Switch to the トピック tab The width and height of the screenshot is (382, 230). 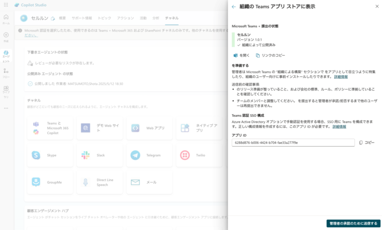(104, 18)
